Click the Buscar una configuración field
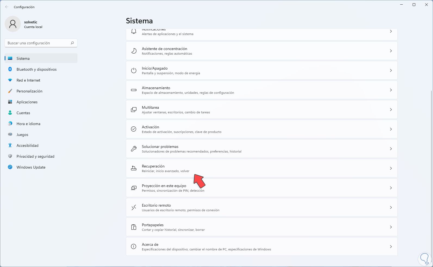The height and width of the screenshot is (267, 433). [x=38, y=43]
